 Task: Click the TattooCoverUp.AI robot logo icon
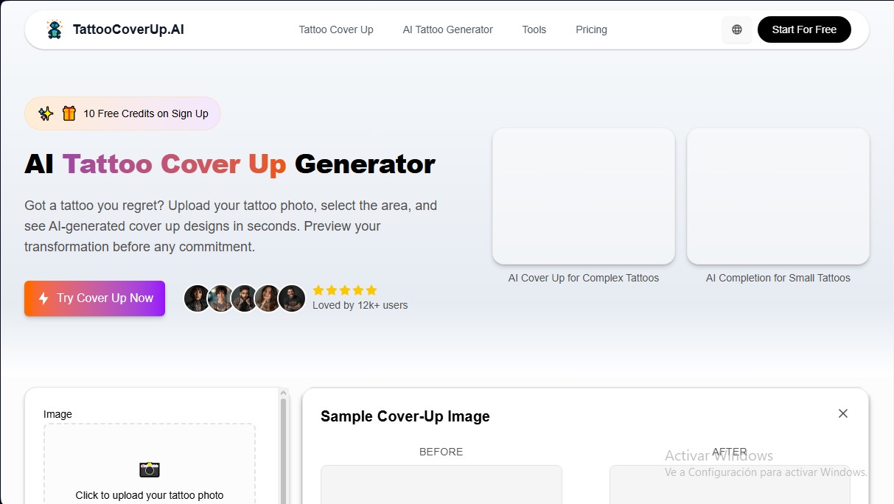coord(55,29)
